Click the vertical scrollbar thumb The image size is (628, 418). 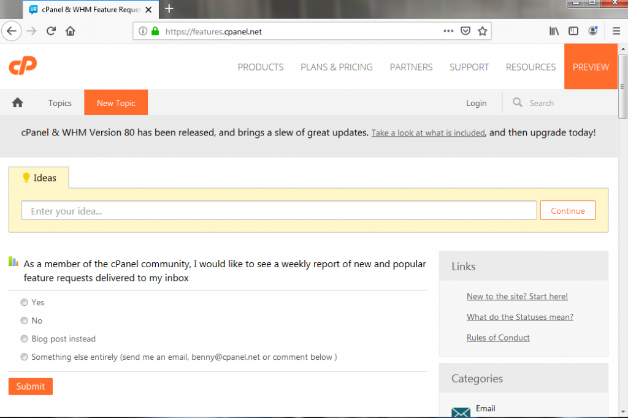623,86
